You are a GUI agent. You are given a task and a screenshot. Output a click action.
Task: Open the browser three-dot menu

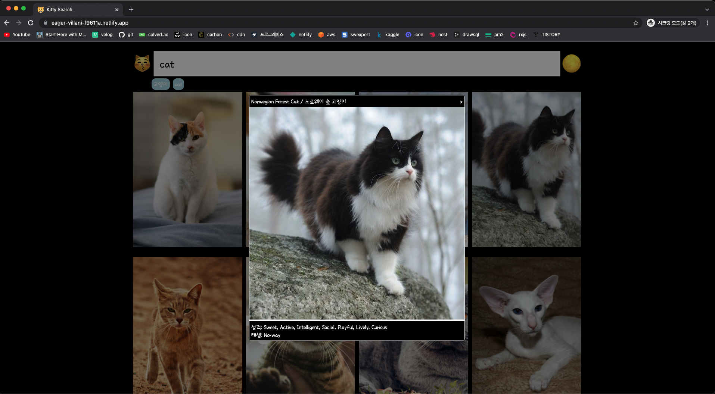click(x=707, y=23)
